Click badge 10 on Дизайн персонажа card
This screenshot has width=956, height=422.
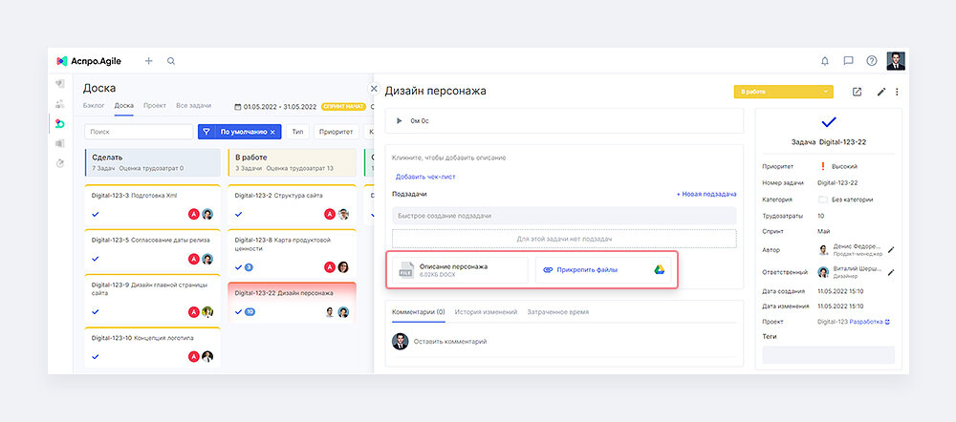tap(250, 312)
